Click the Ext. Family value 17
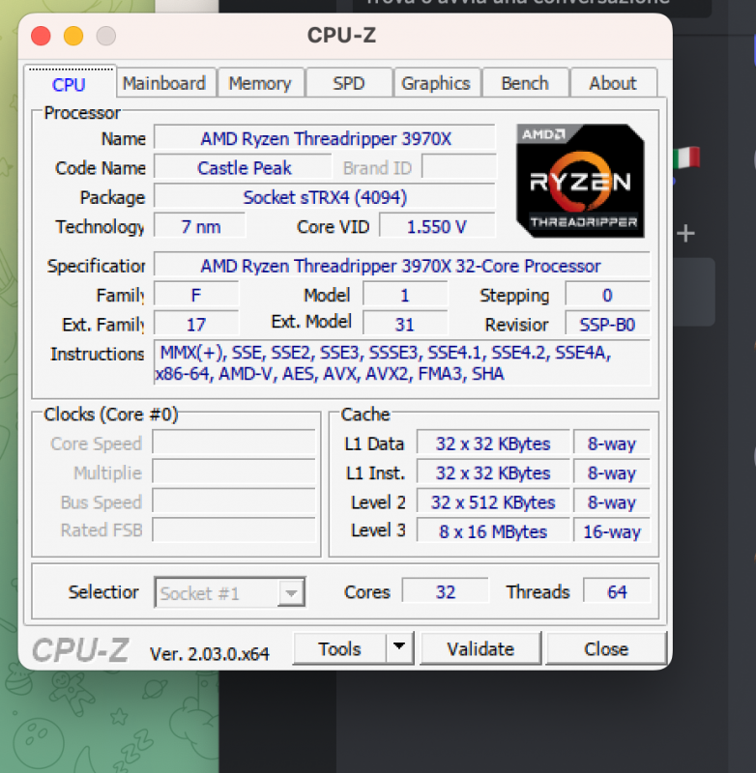 coord(196,325)
